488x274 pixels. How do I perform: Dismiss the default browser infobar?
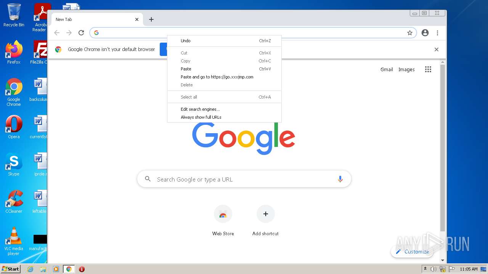point(437,49)
